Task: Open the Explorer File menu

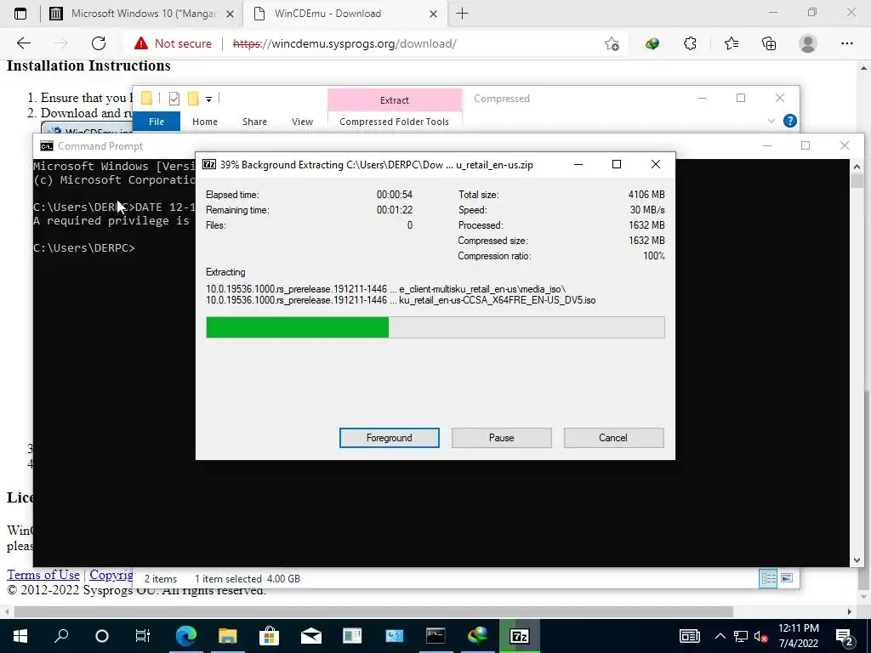Action: click(157, 121)
